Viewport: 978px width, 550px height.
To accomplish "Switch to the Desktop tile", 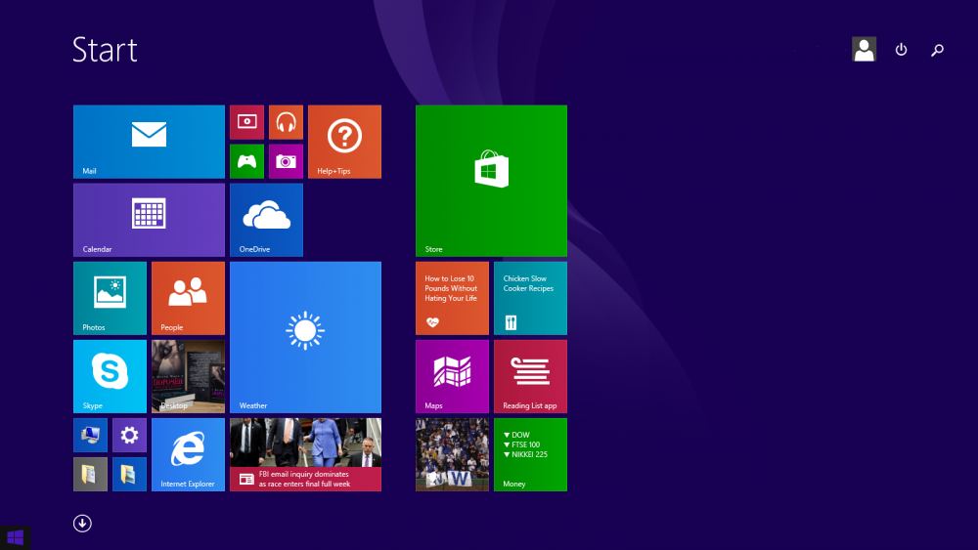I will tap(188, 376).
